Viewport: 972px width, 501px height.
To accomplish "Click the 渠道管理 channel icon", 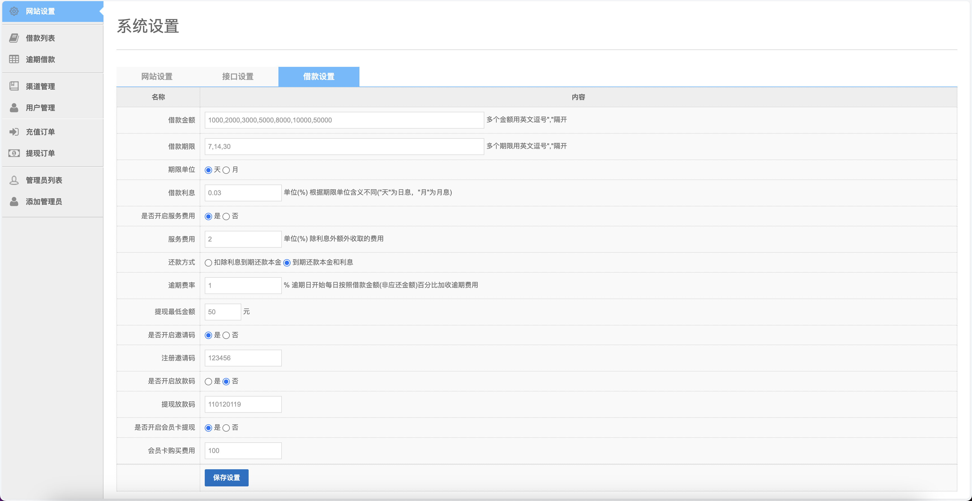I will (x=14, y=86).
